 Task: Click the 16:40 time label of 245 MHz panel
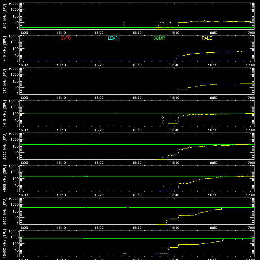pos(175,33)
